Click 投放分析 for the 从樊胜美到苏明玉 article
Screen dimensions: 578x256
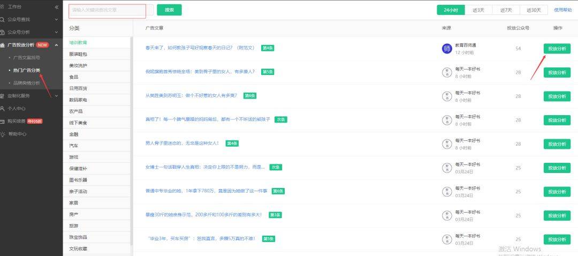[x=557, y=96]
